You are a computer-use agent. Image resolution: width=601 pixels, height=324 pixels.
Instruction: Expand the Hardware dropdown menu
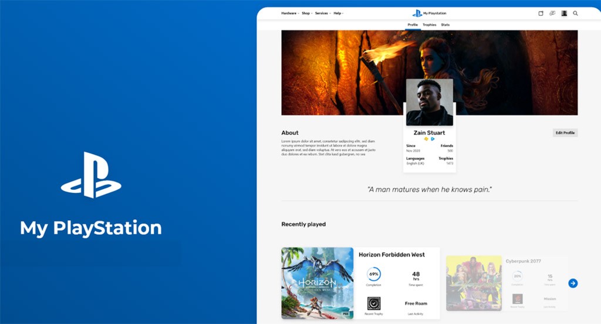(x=290, y=13)
